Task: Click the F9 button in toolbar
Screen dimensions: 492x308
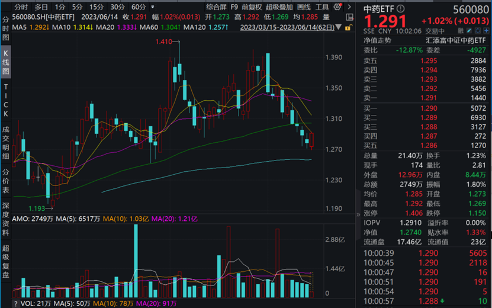Action: pos(234,7)
